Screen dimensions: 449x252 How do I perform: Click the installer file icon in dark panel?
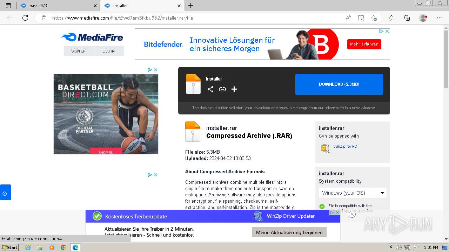click(193, 84)
